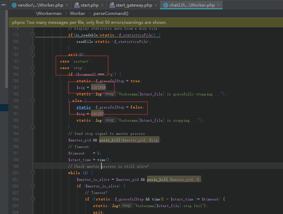Viewport: 283px width, 214px height.
Task: Click the msg: hint on line 792
Action: point(110,120)
